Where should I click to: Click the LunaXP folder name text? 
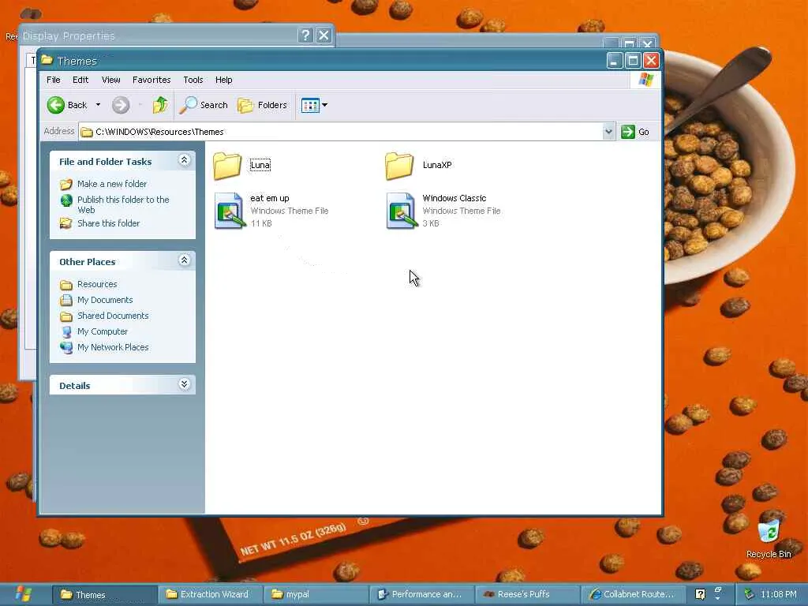point(437,165)
